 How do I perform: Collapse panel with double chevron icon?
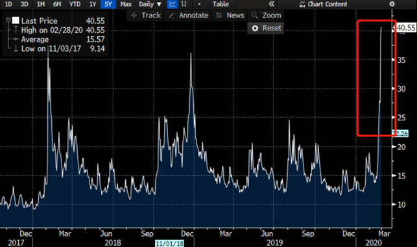271,4
